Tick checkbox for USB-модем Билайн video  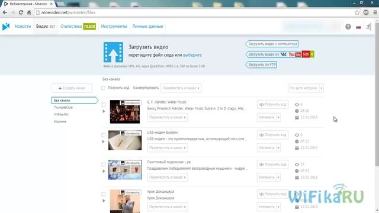tap(103, 135)
